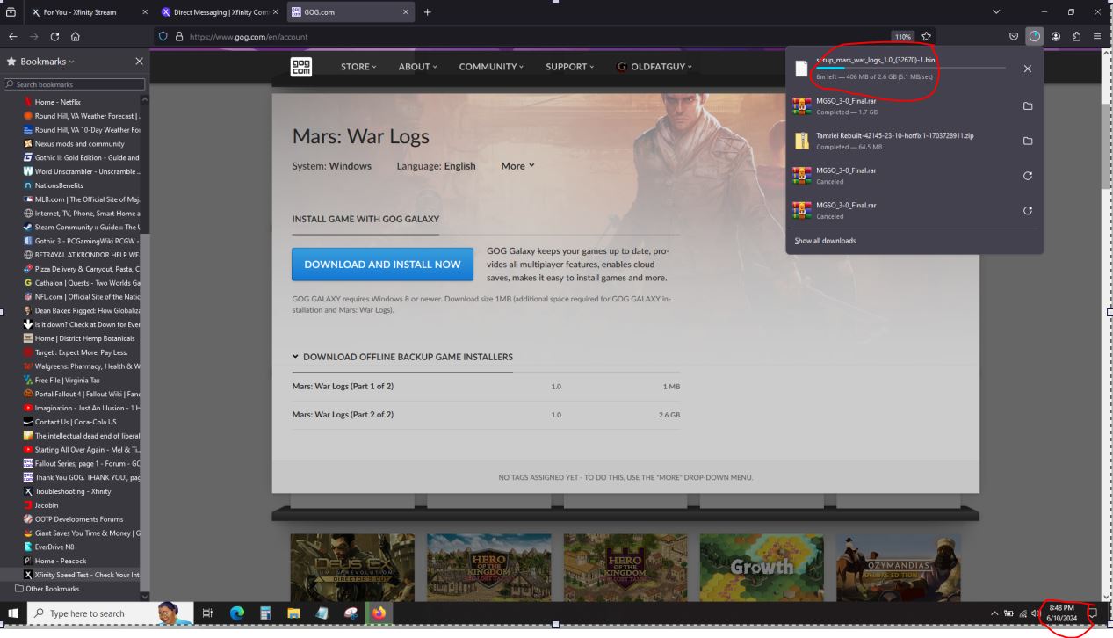1113x638 pixels.
Task: Click Show all downloads
Action: click(x=825, y=241)
